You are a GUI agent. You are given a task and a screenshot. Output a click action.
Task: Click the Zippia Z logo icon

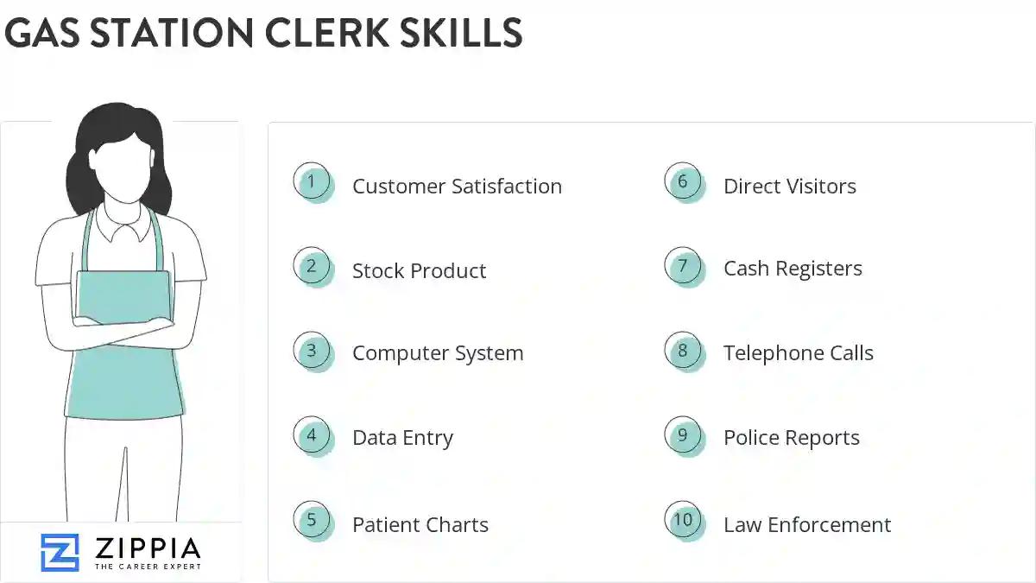[60, 553]
